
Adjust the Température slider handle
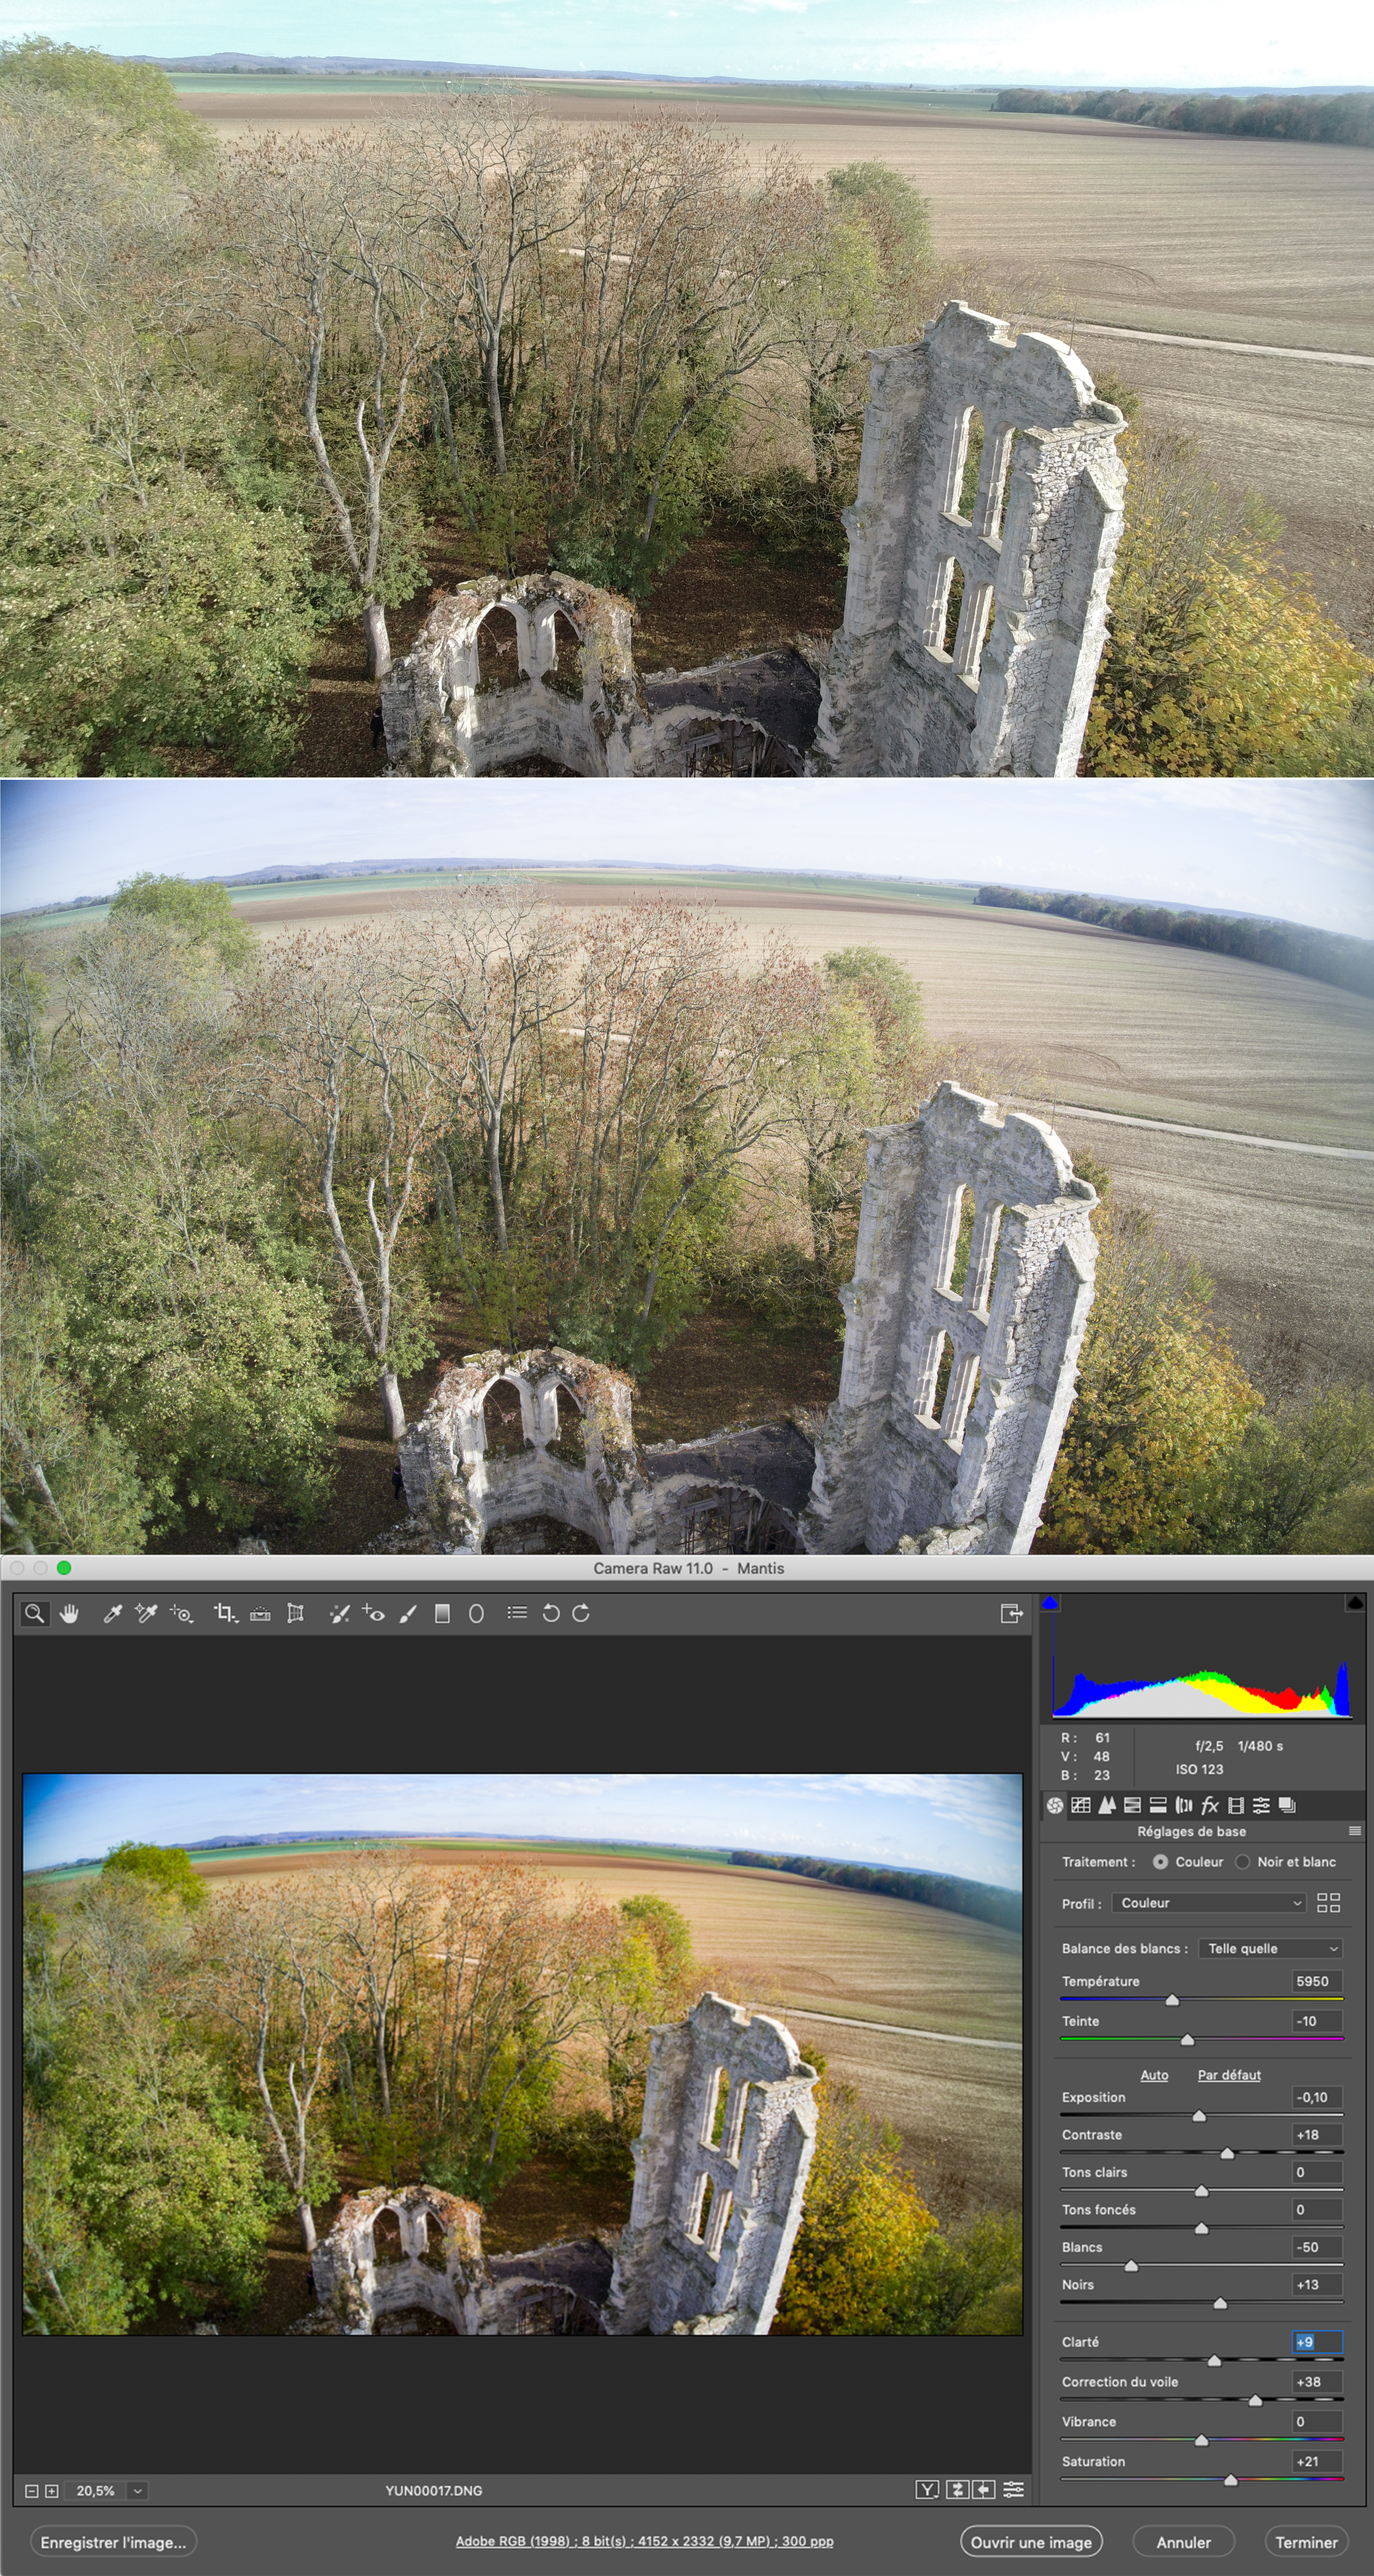pyautogui.click(x=1172, y=2000)
